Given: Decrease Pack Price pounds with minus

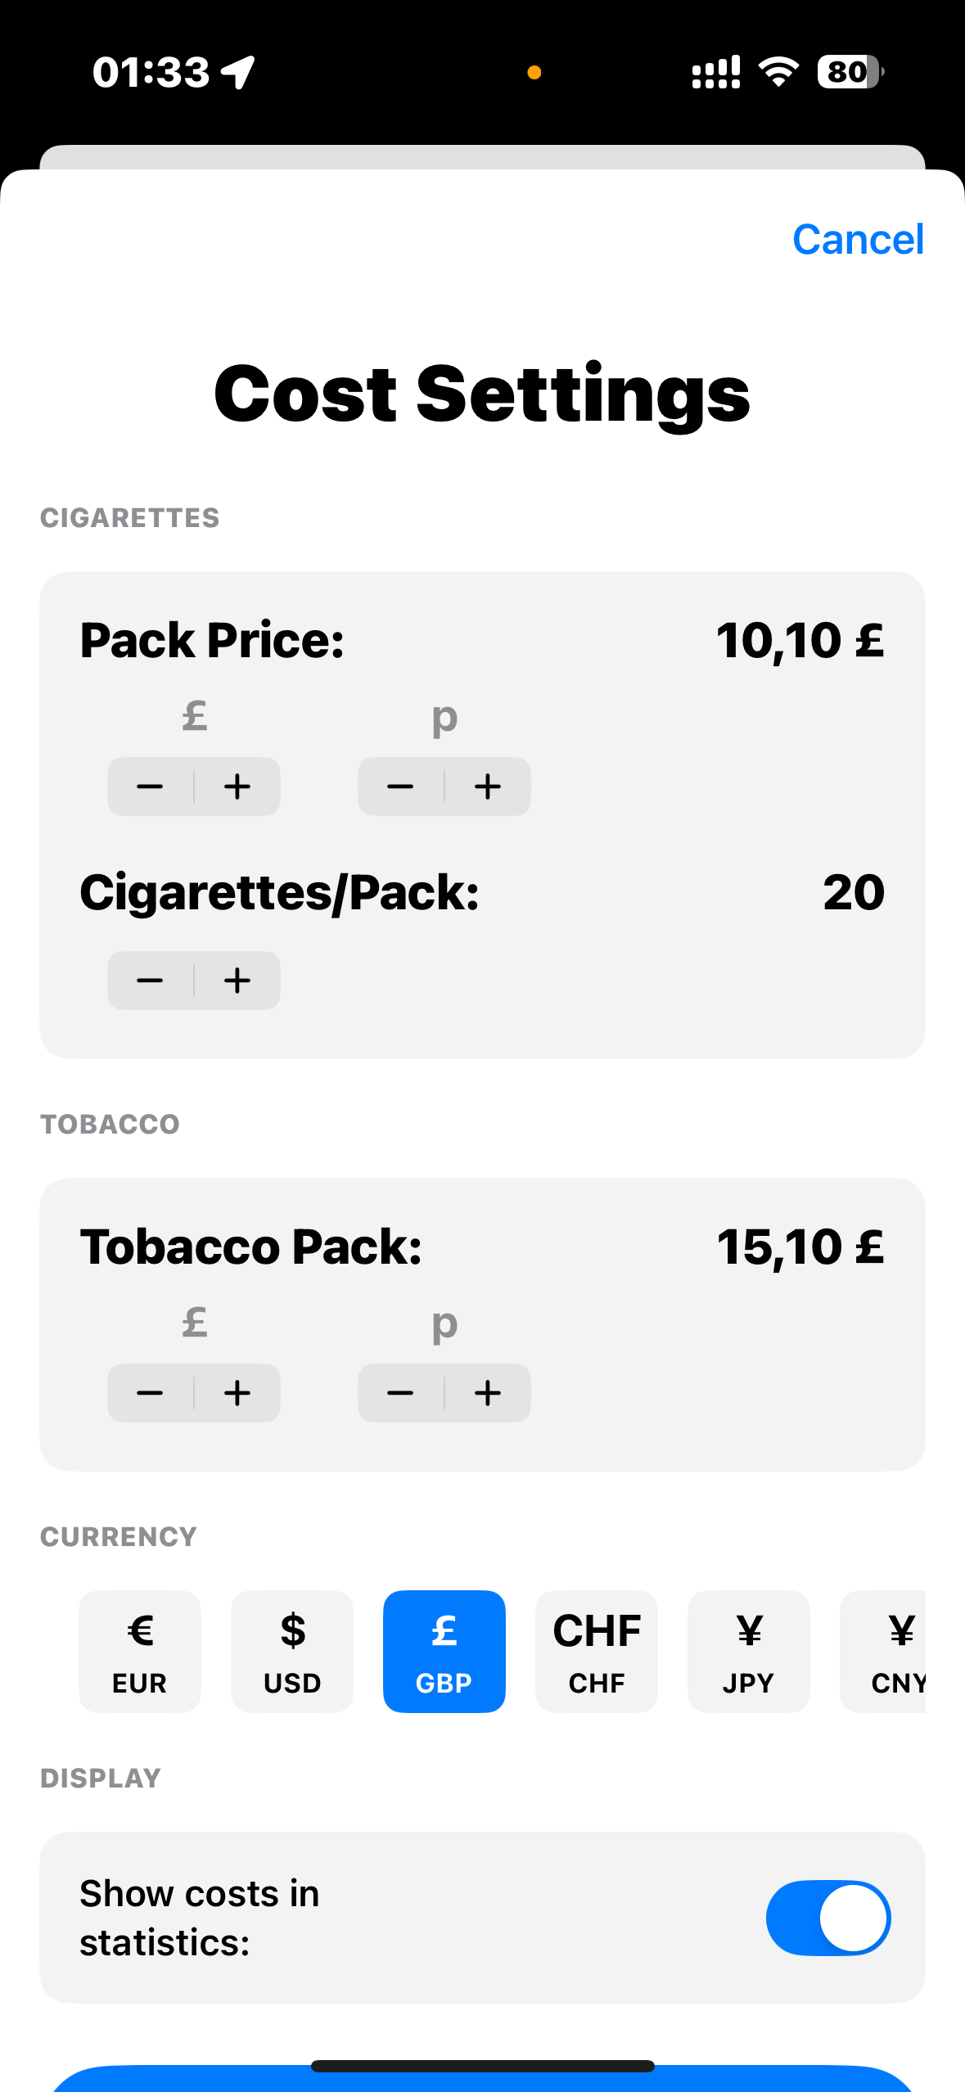Looking at the screenshot, I should [x=150, y=787].
